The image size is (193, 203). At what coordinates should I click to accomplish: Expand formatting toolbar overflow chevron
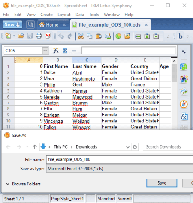click(x=187, y=36)
